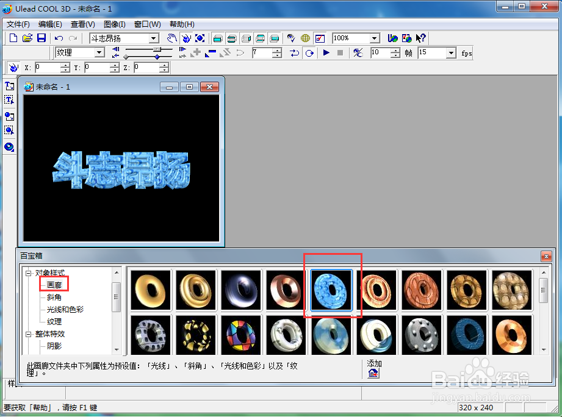Viewport: 562px width, 417px height.
Task: Open the 窗口(W) menu
Action: click(x=147, y=24)
